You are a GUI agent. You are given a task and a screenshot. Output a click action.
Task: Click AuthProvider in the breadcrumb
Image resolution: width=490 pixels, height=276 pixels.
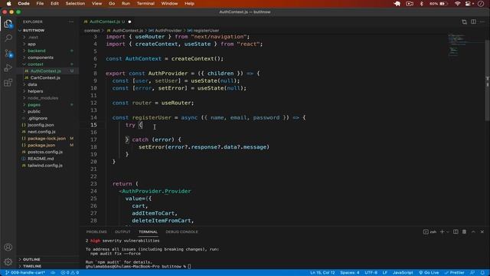tap(168, 31)
